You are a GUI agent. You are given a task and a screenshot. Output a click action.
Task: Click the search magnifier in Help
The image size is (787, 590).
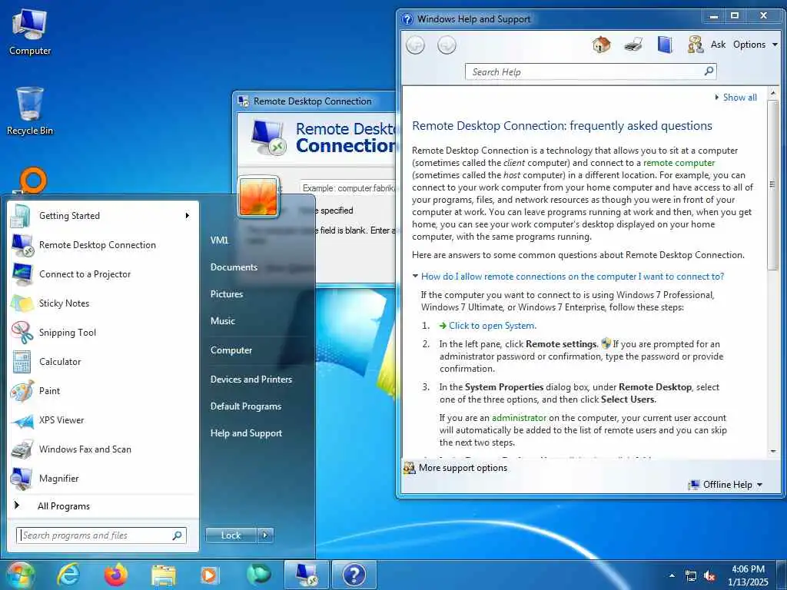pyautogui.click(x=709, y=71)
